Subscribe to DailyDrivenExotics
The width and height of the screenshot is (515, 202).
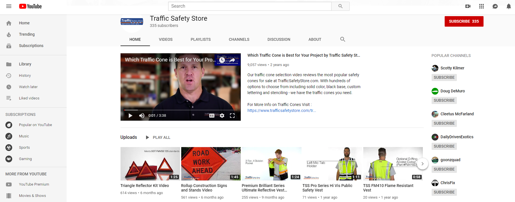coord(444,146)
